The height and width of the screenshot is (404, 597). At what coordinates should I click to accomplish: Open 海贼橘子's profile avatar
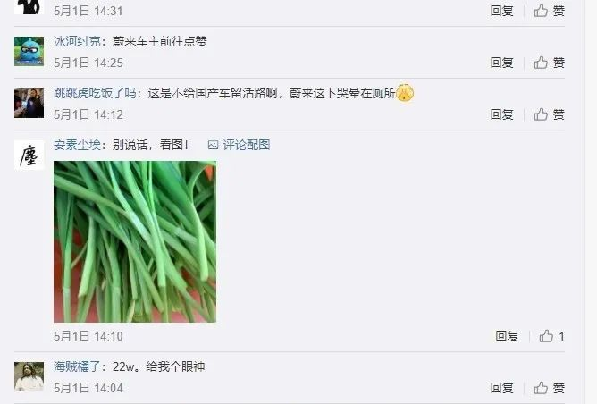[29, 377]
